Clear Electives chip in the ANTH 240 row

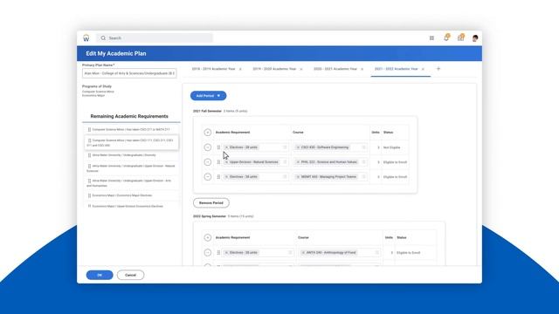[227, 252]
